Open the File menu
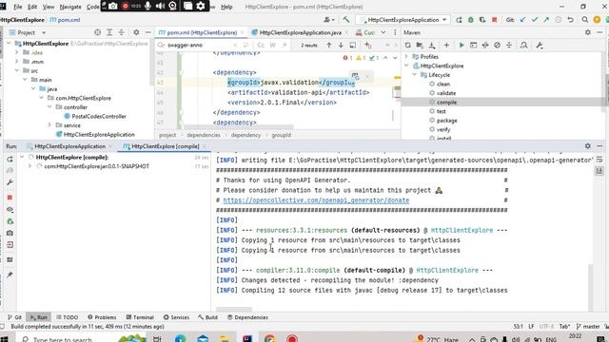Screen dimensions: 609x342 17,7
